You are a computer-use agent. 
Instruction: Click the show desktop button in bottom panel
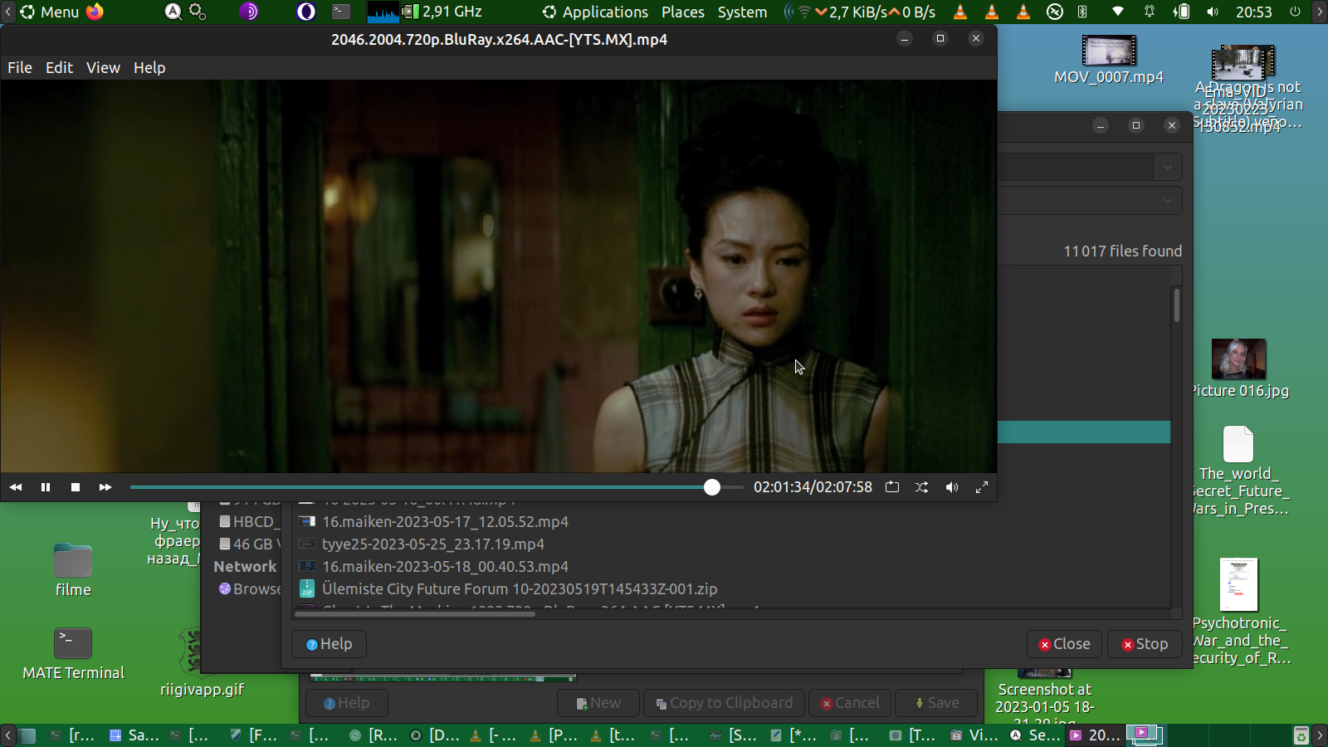(27, 735)
